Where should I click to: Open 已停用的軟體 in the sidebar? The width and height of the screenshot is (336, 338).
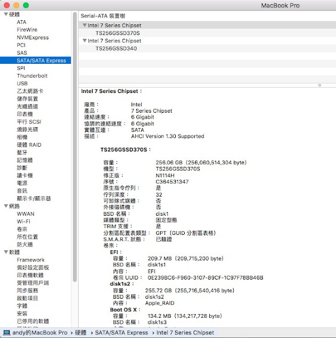tap(33, 321)
